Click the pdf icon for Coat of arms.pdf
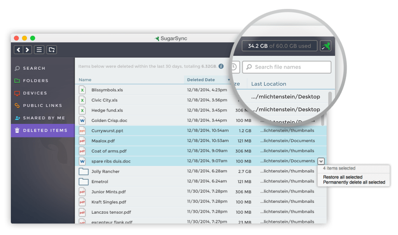Screen dimensions: 398x235 tap(82, 151)
